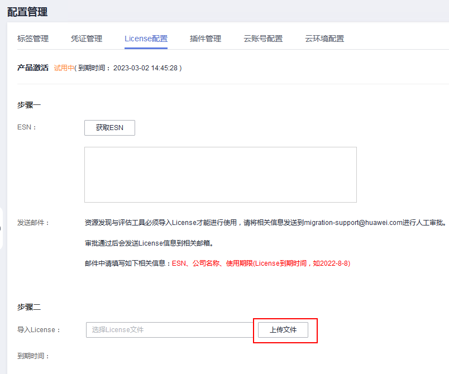The width and height of the screenshot is (449, 374).
Task: Click the 获取ESN button
Action: click(109, 128)
